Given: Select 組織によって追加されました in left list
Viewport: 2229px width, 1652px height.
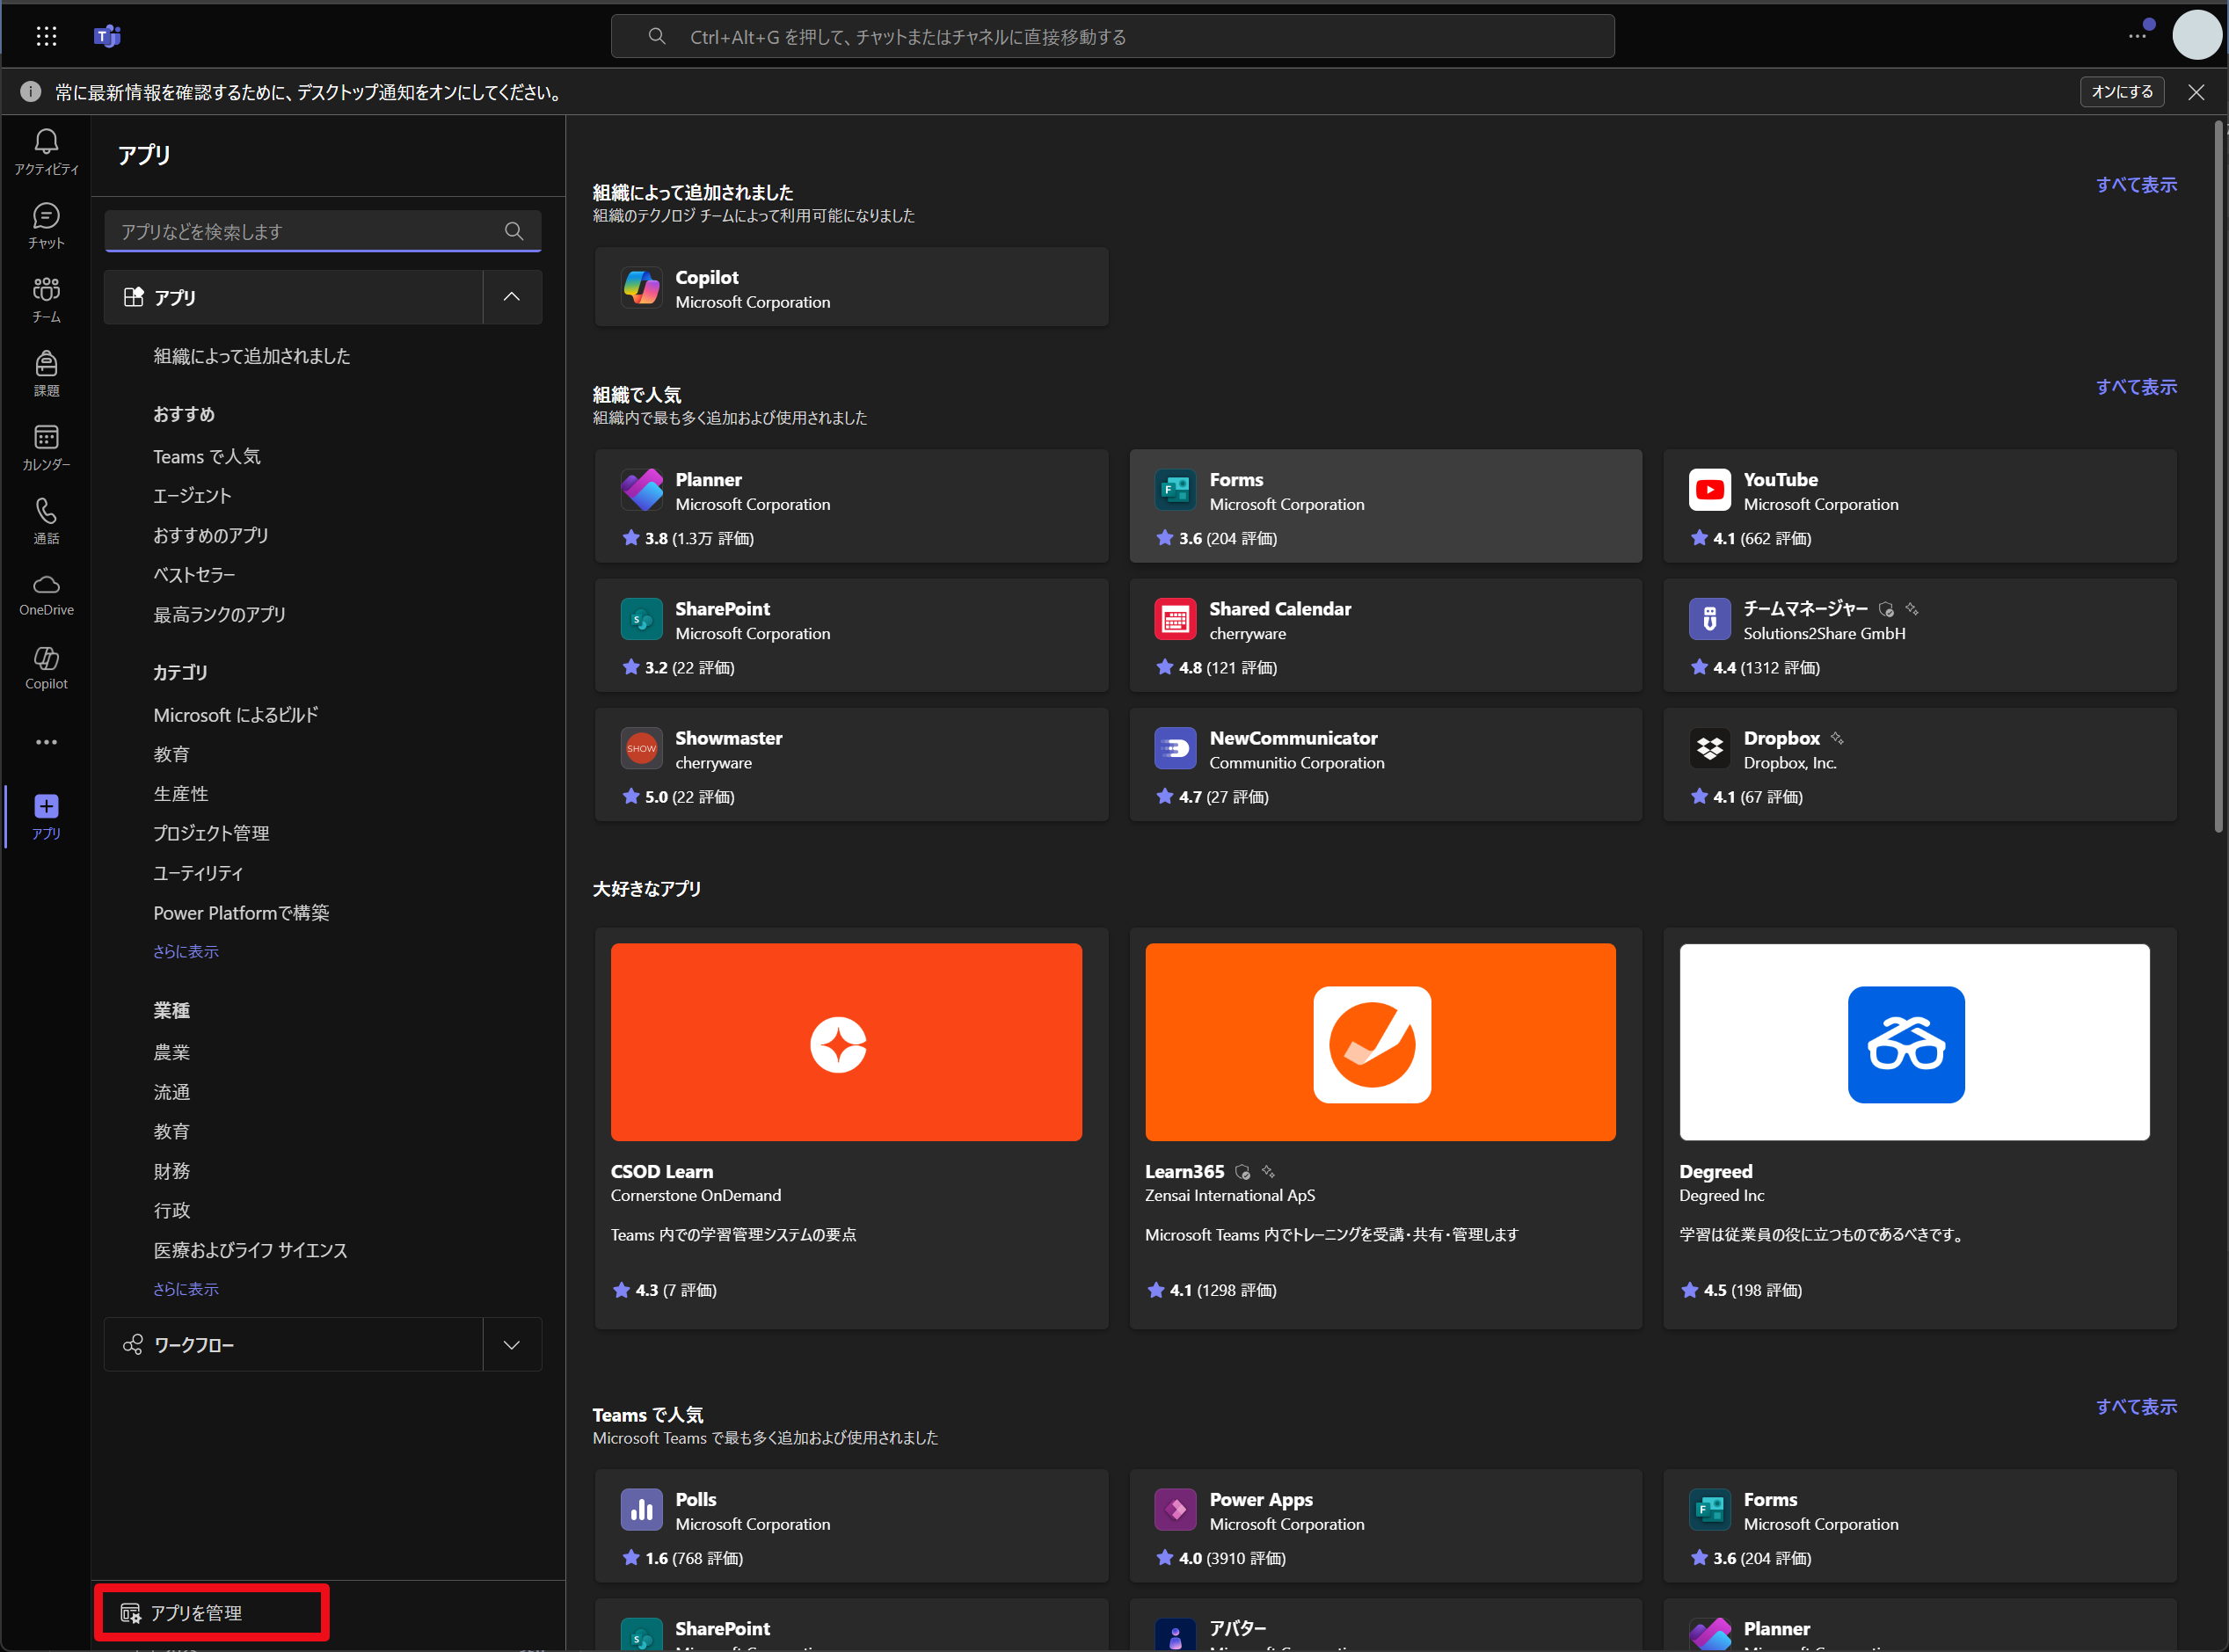Looking at the screenshot, I should click(x=251, y=356).
